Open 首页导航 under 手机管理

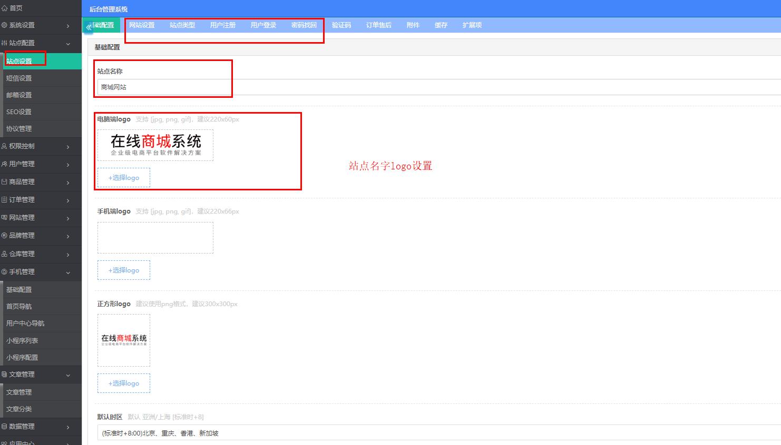[41, 307]
